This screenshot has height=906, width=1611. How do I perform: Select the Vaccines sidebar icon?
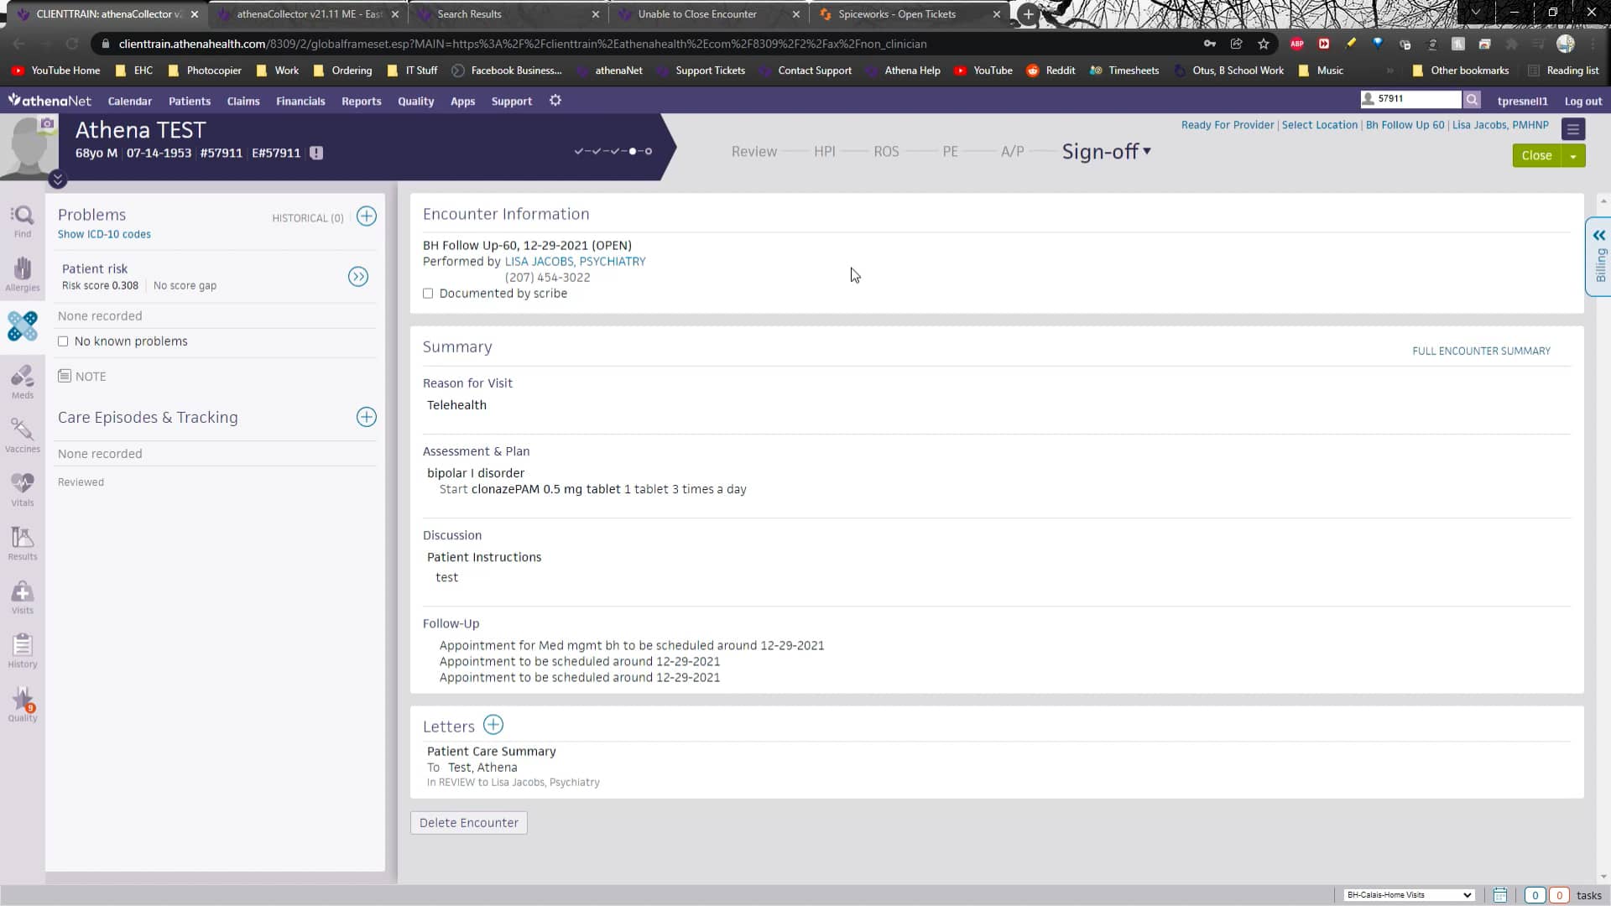(22, 435)
